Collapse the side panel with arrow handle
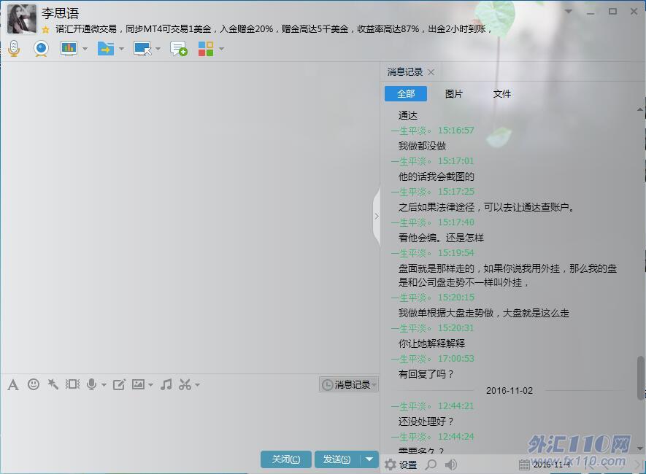Screen dimensions: 646x474 pyautogui.click(x=376, y=216)
